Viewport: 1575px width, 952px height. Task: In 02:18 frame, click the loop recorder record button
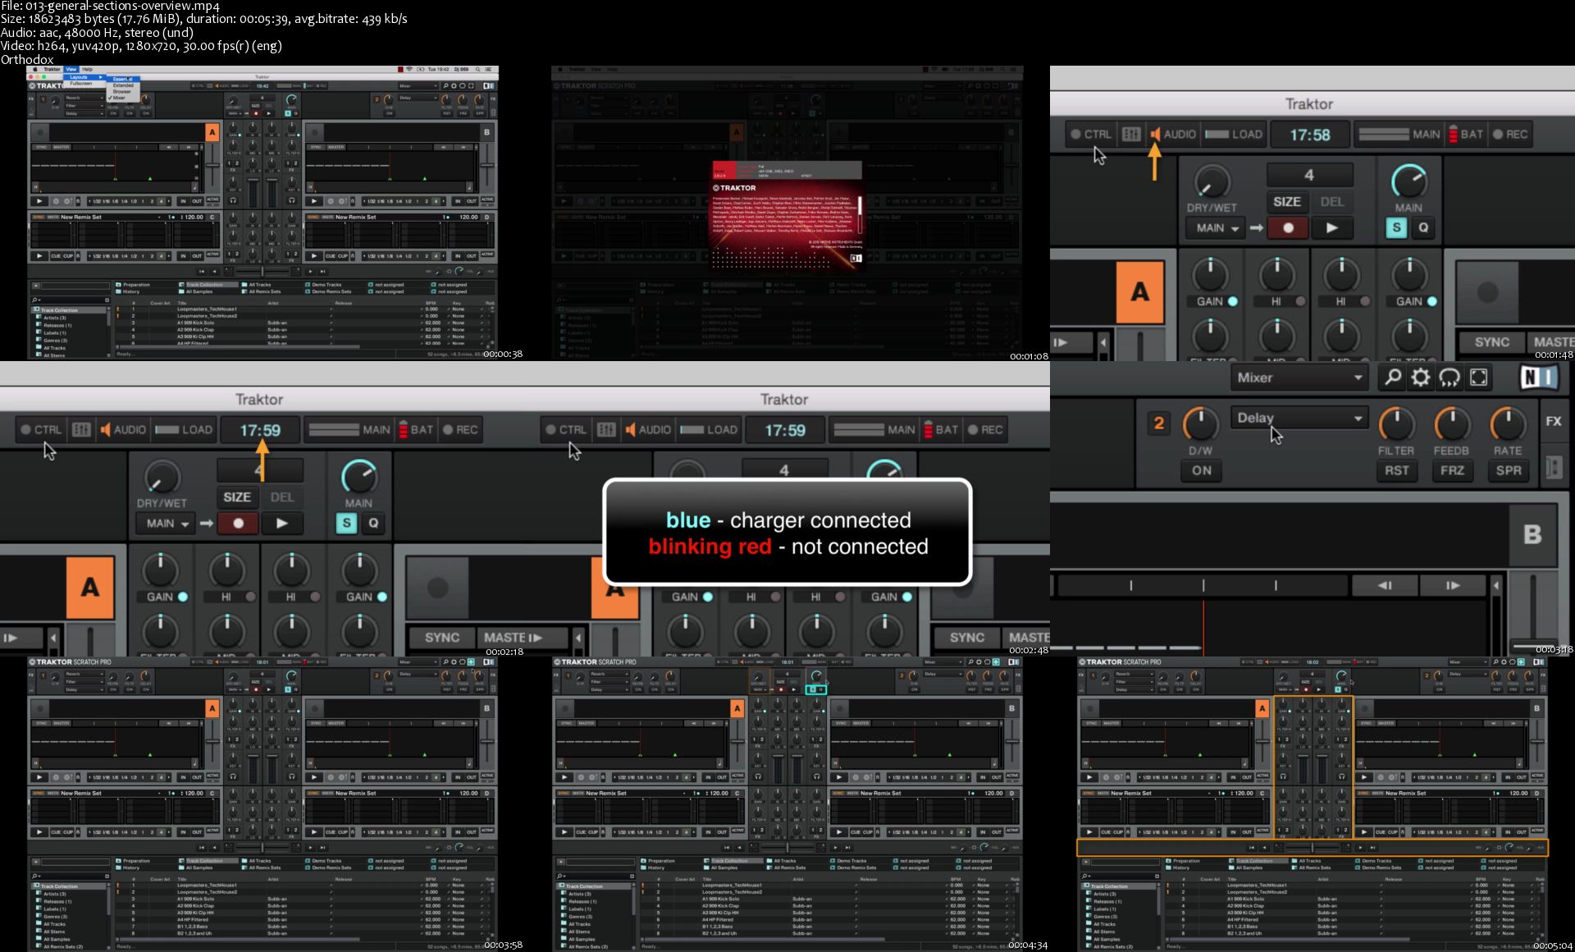pyautogui.click(x=238, y=523)
